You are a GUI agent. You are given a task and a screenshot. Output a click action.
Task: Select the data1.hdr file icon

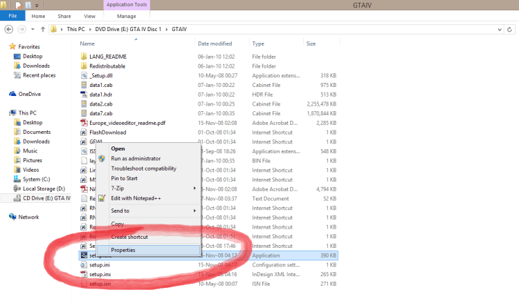(84, 95)
